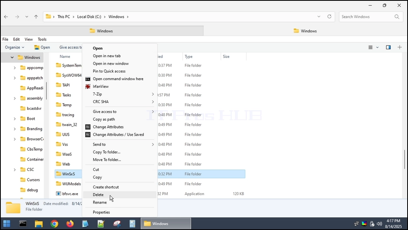The height and width of the screenshot is (230, 408).
Task: Select Cursors folder in tree
Action: pos(30,180)
